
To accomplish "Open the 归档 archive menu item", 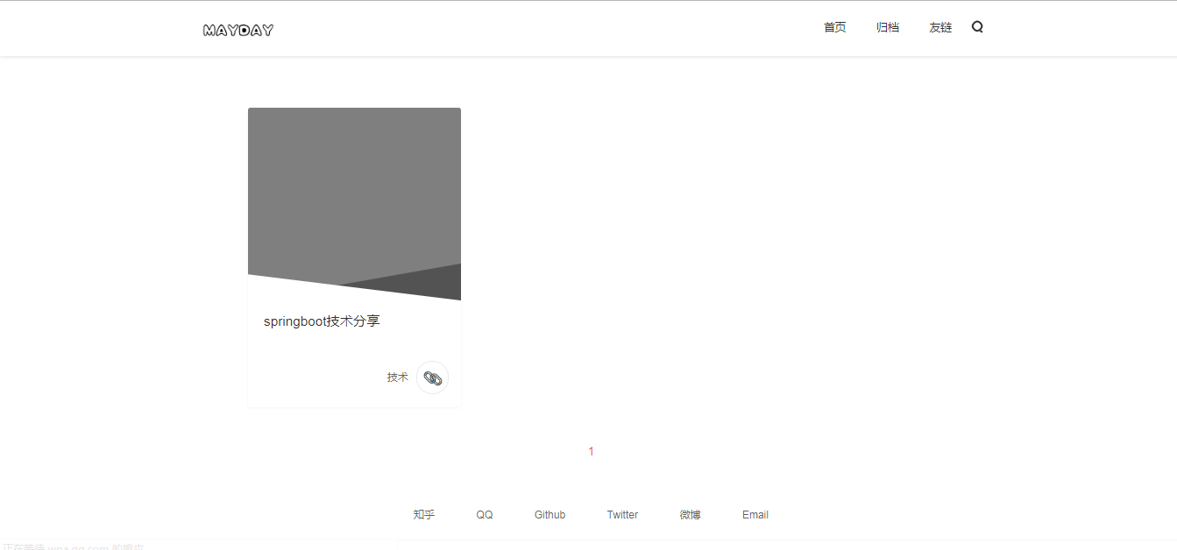I will tap(887, 27).
